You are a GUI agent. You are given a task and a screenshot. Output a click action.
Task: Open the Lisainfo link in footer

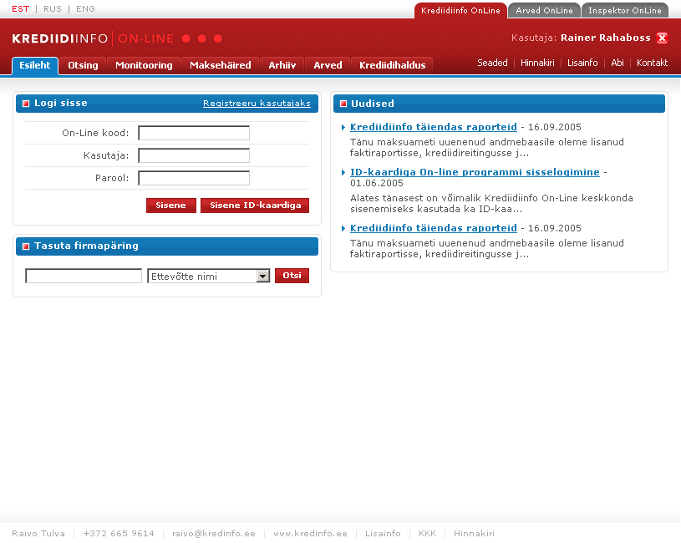[x=383, y=534]
